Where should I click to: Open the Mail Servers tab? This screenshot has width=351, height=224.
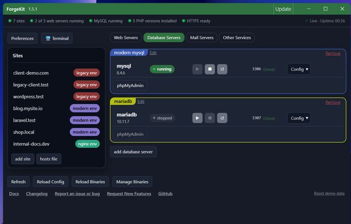(202, 38)
